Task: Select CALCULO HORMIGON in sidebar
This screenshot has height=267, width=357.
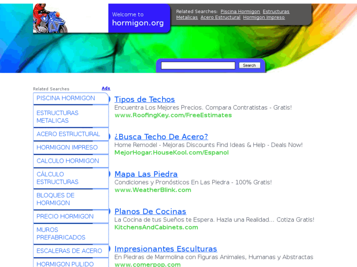Action: [71, 161]
